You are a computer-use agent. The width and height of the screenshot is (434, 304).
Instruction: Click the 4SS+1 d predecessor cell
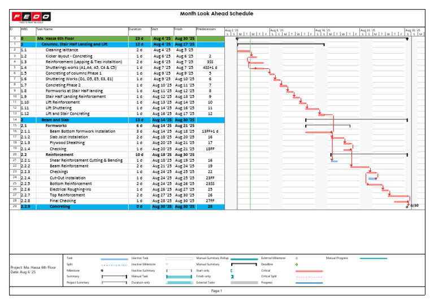tap(210, 68)
